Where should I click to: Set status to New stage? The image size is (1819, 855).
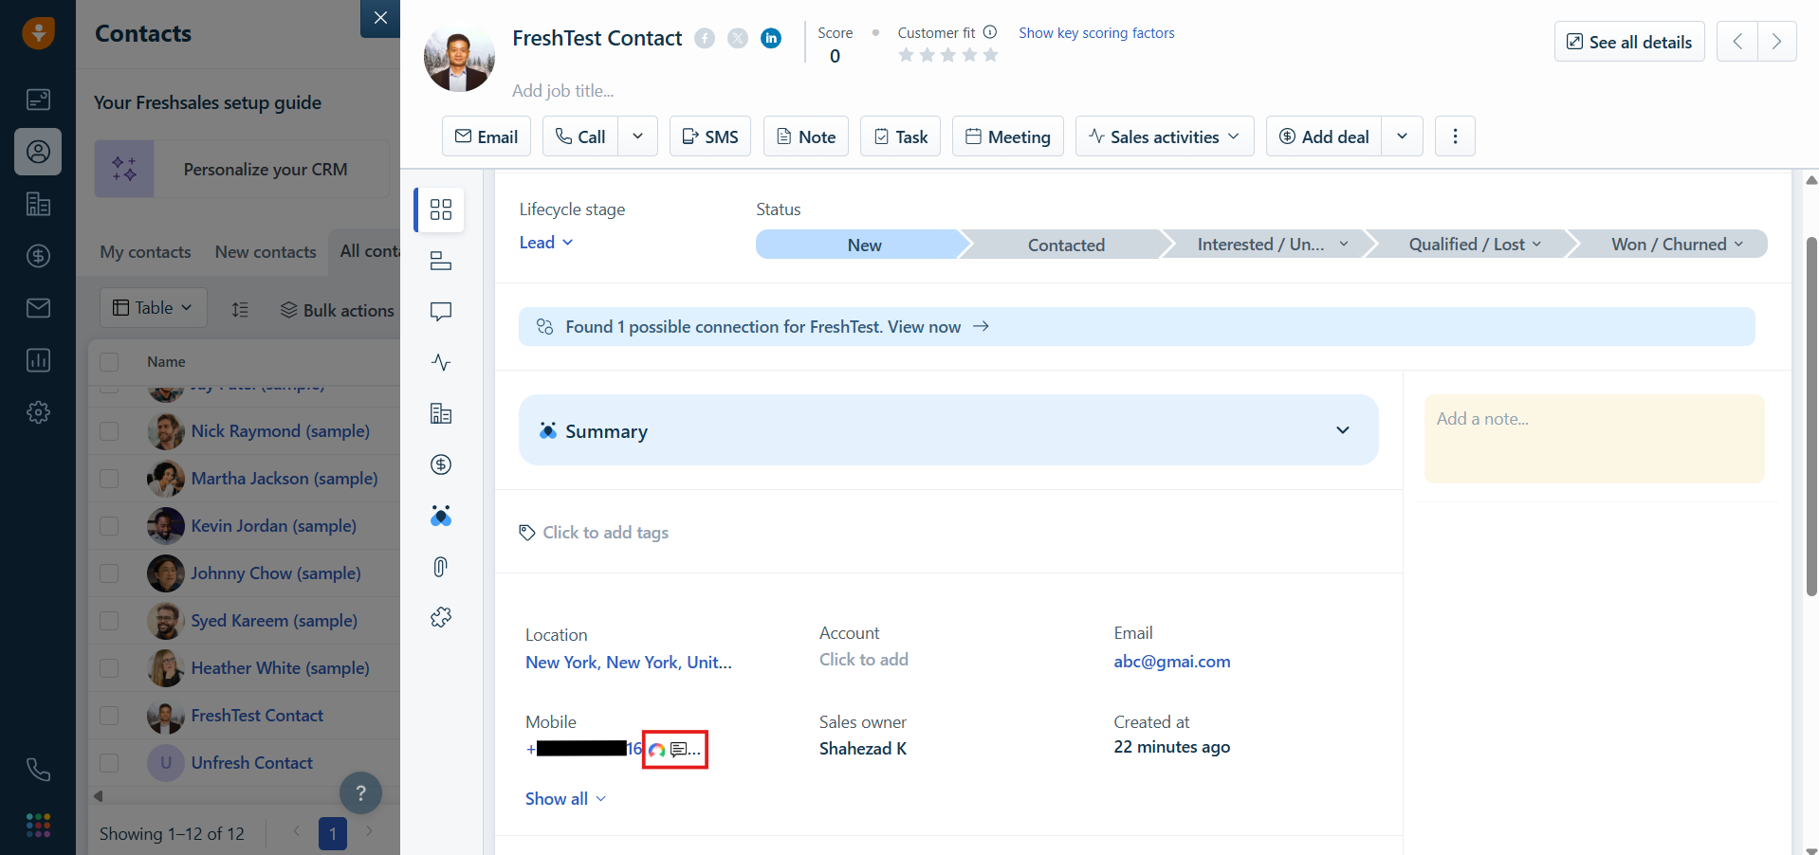(864, 245)
